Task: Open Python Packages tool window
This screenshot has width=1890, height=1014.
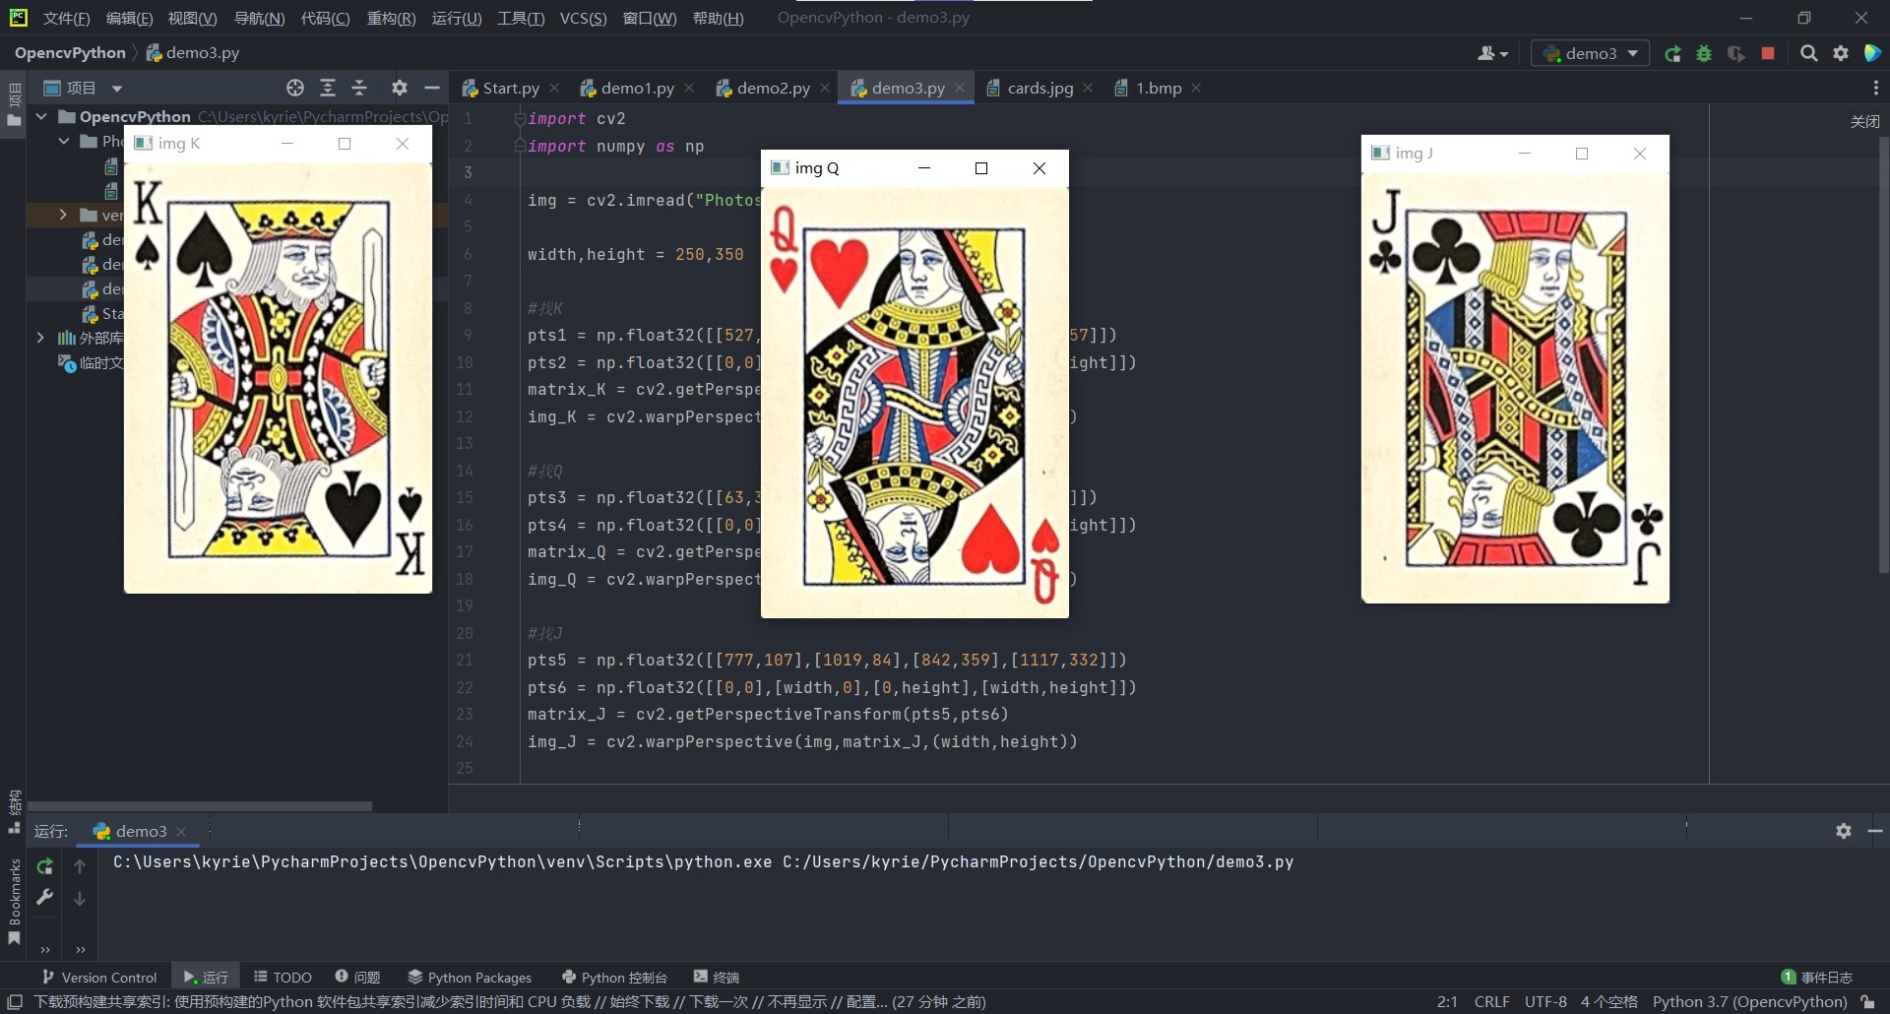Action: tap(470, 977)
